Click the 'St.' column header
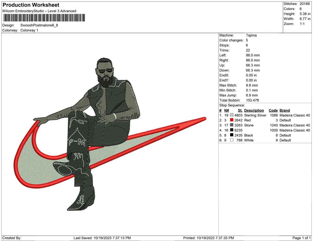 coord(240,110)
